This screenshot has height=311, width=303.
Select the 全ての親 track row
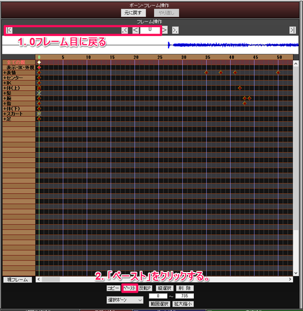click(19, 62)
